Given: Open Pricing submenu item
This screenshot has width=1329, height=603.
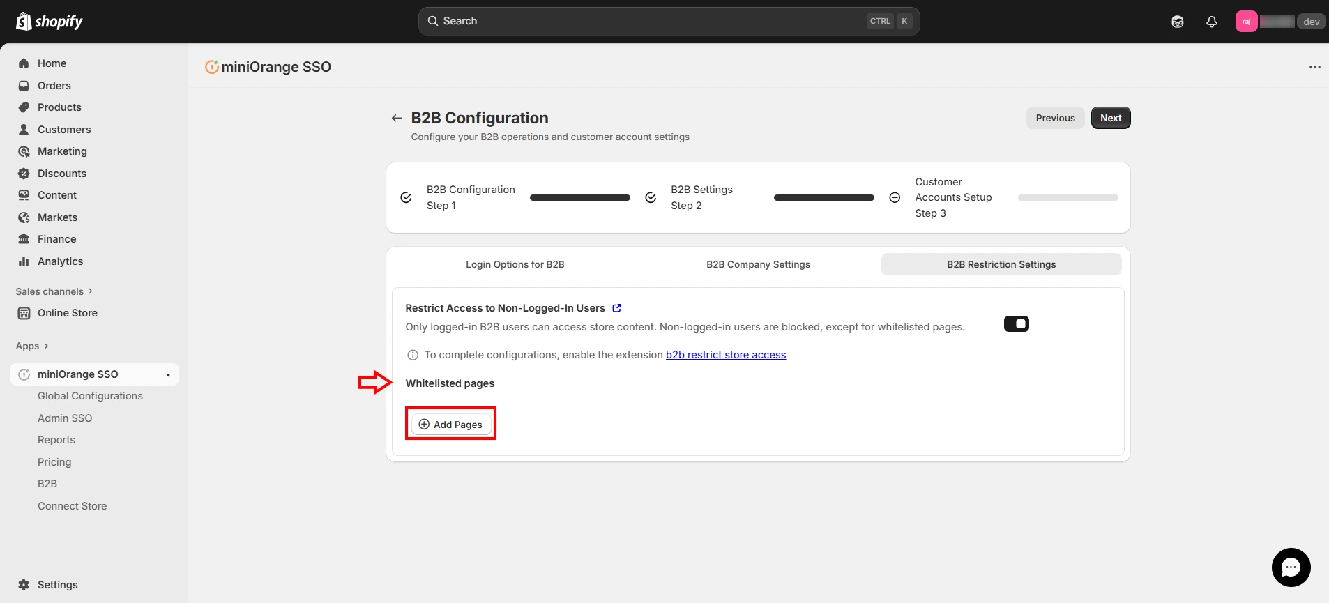Looking at the screenshot, I should coord(54,462).
